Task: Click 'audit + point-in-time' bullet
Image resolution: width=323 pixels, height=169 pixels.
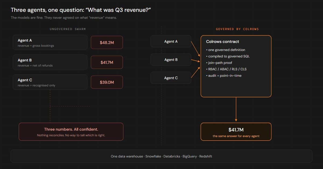Action: [224, 76]
